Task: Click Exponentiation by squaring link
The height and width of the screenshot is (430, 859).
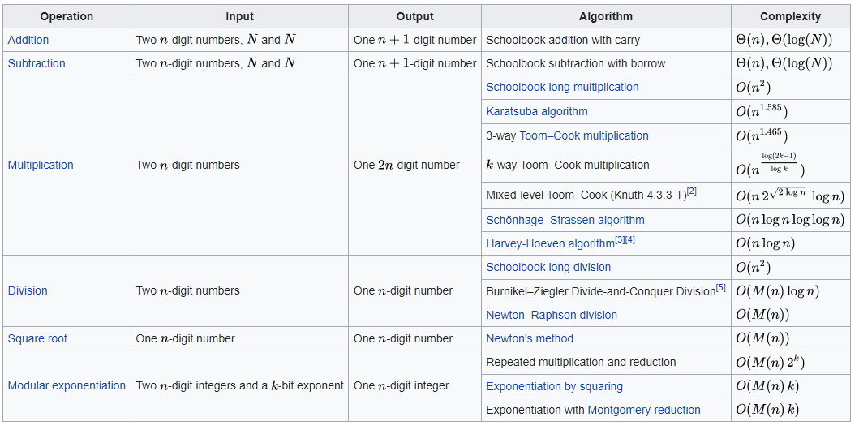Action: [x=555, y=386]
